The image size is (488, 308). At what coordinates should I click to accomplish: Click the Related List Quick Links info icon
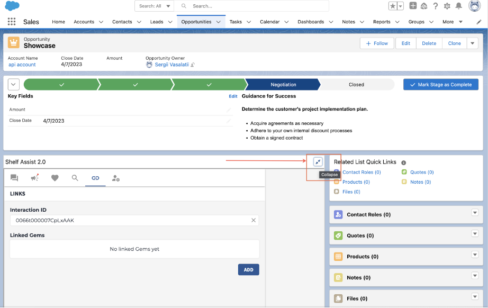coord(404,162)
